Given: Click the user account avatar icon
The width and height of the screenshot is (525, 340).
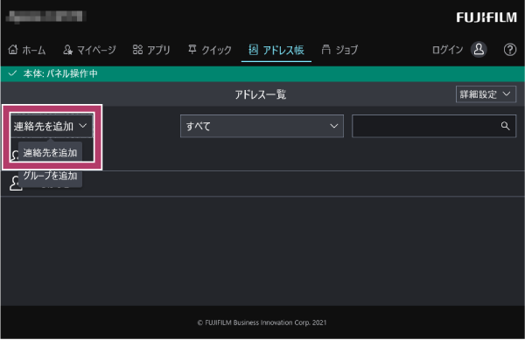Looking at the screenshot, I should (x=479, y=50).
